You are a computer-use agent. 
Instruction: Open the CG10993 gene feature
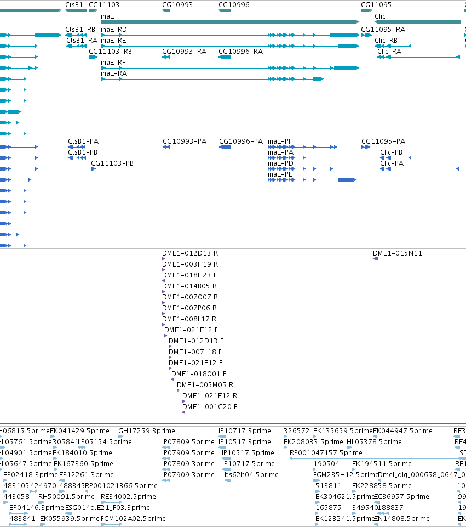(x=166, y=10)
